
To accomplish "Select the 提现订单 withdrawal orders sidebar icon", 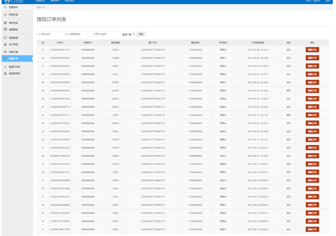I will pyautogui.click(x=6, y=58).
